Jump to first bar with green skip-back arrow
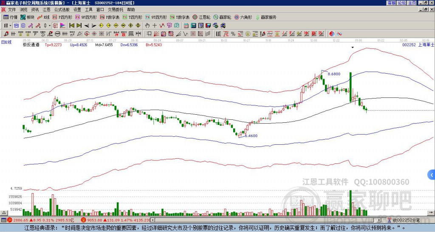 [x=71, y=26]
